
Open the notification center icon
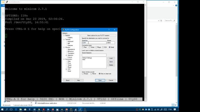[x=175, y=109]
